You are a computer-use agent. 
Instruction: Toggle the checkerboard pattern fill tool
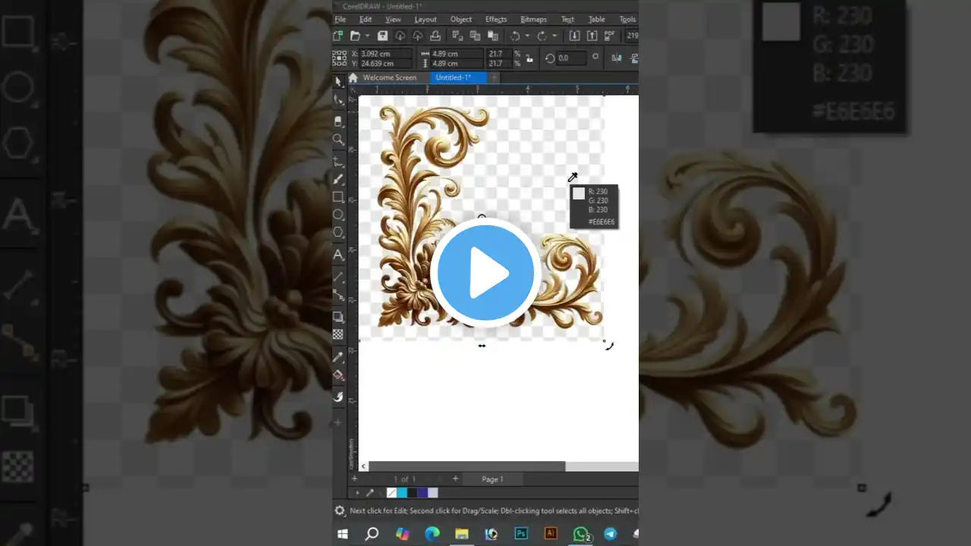[338, 334]
